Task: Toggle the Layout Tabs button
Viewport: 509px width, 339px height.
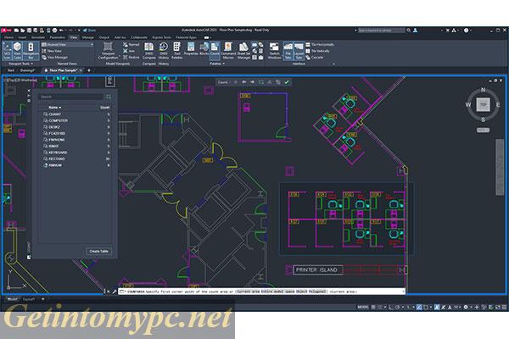Action: click(x=299, y=51)
